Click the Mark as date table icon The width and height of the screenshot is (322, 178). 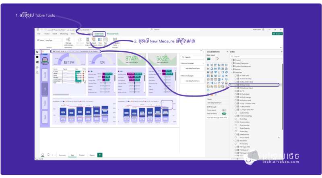pyautogui.click(x=115, y=40)
